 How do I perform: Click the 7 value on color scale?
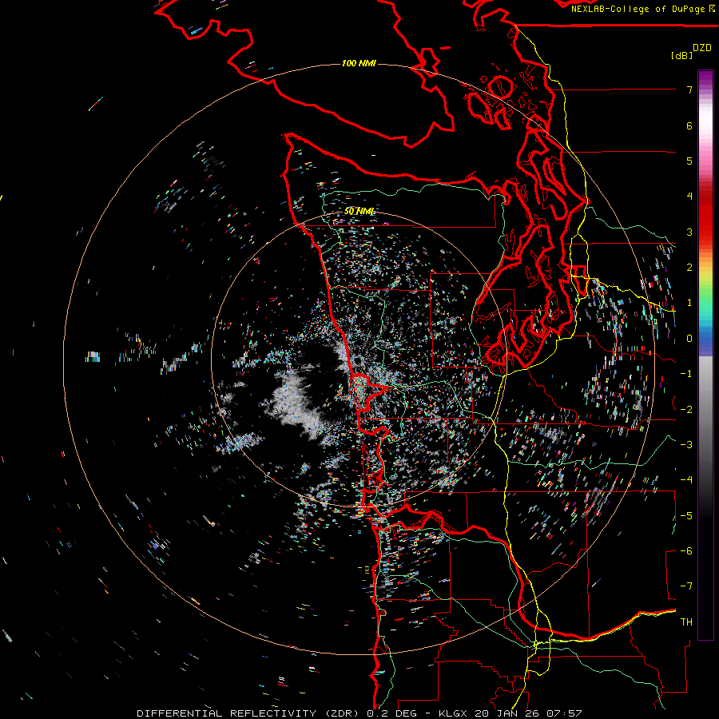coord(689,89)
